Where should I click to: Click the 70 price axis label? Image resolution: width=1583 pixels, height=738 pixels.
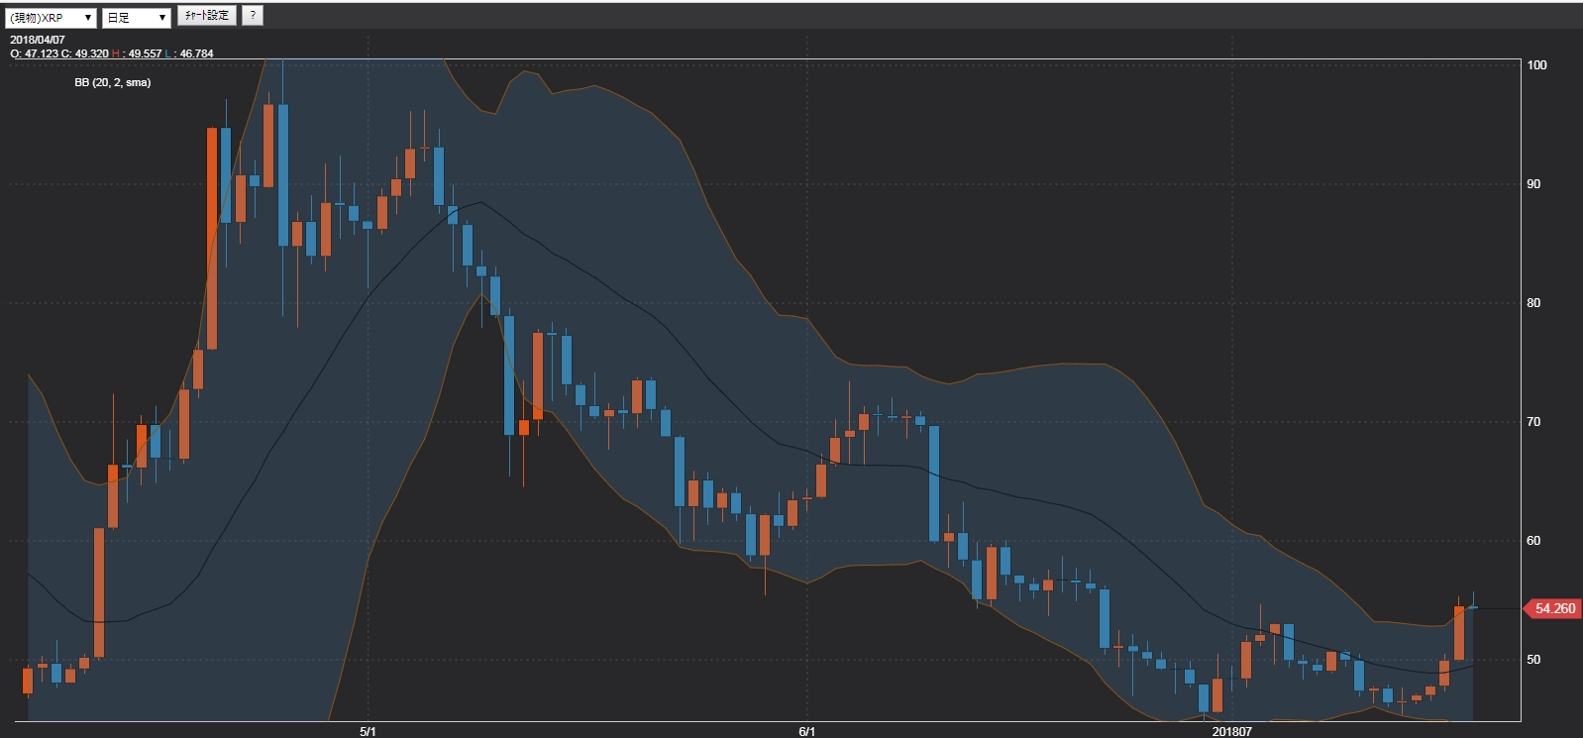click(x=1533, y=422)
